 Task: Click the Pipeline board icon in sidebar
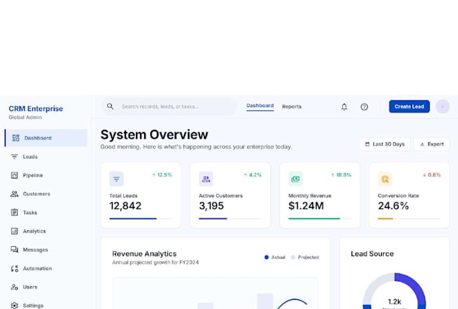click(x=14, y=175)
